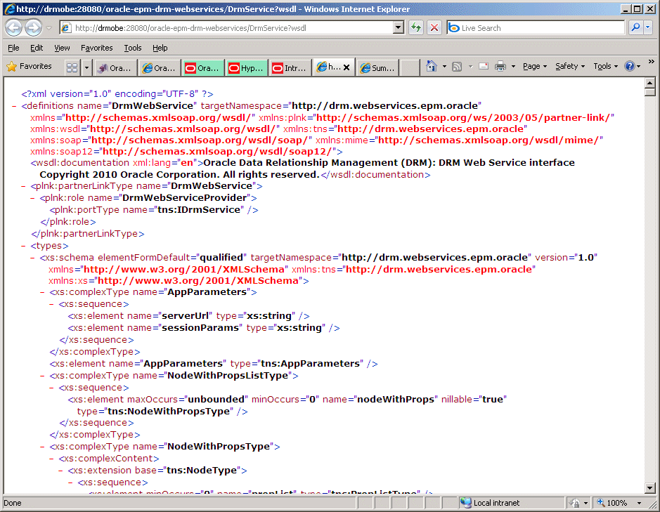This screenshot has height=512, width=660.
Task: Open the Tools command bar menu
Action: pyautogui.click(x=606, y=67)
